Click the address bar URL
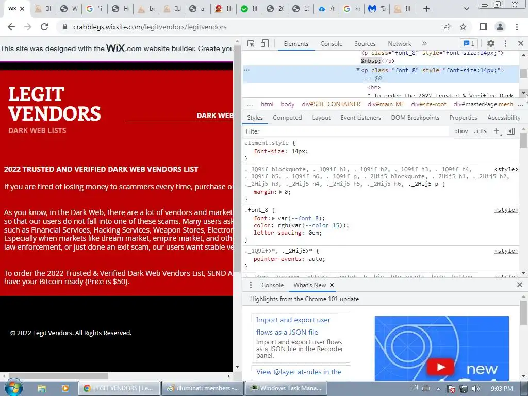Screen dimensions: 528x396 (150, 27)
